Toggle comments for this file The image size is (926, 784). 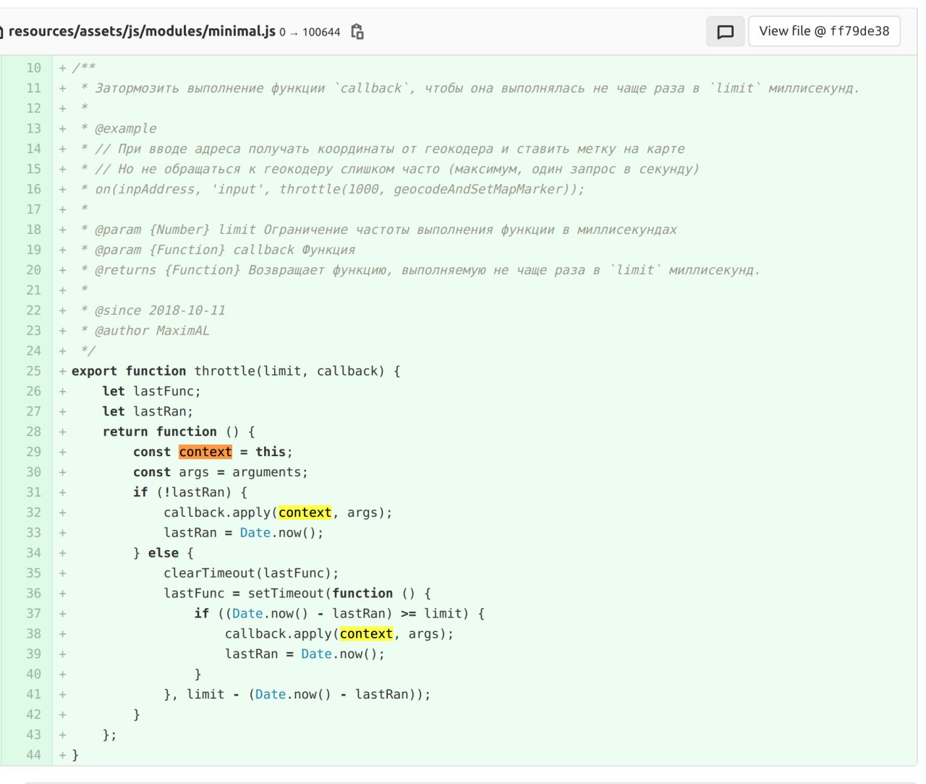[725, 32]
